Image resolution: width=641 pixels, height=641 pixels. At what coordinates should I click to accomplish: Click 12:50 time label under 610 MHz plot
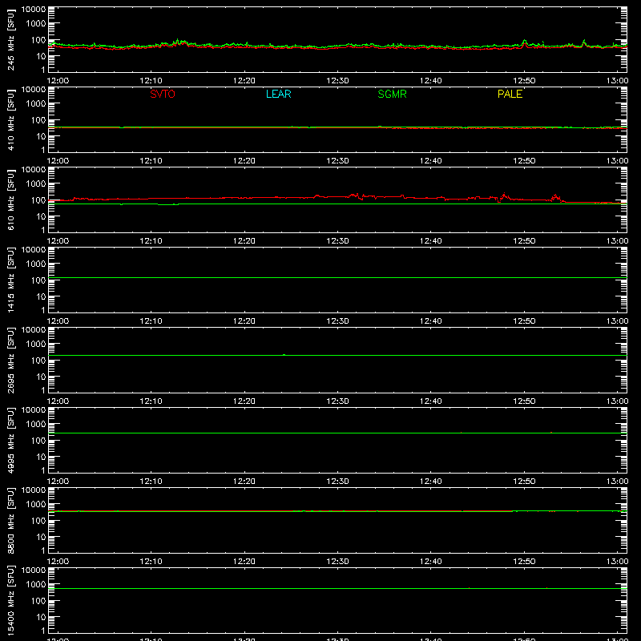click(524, 241)
